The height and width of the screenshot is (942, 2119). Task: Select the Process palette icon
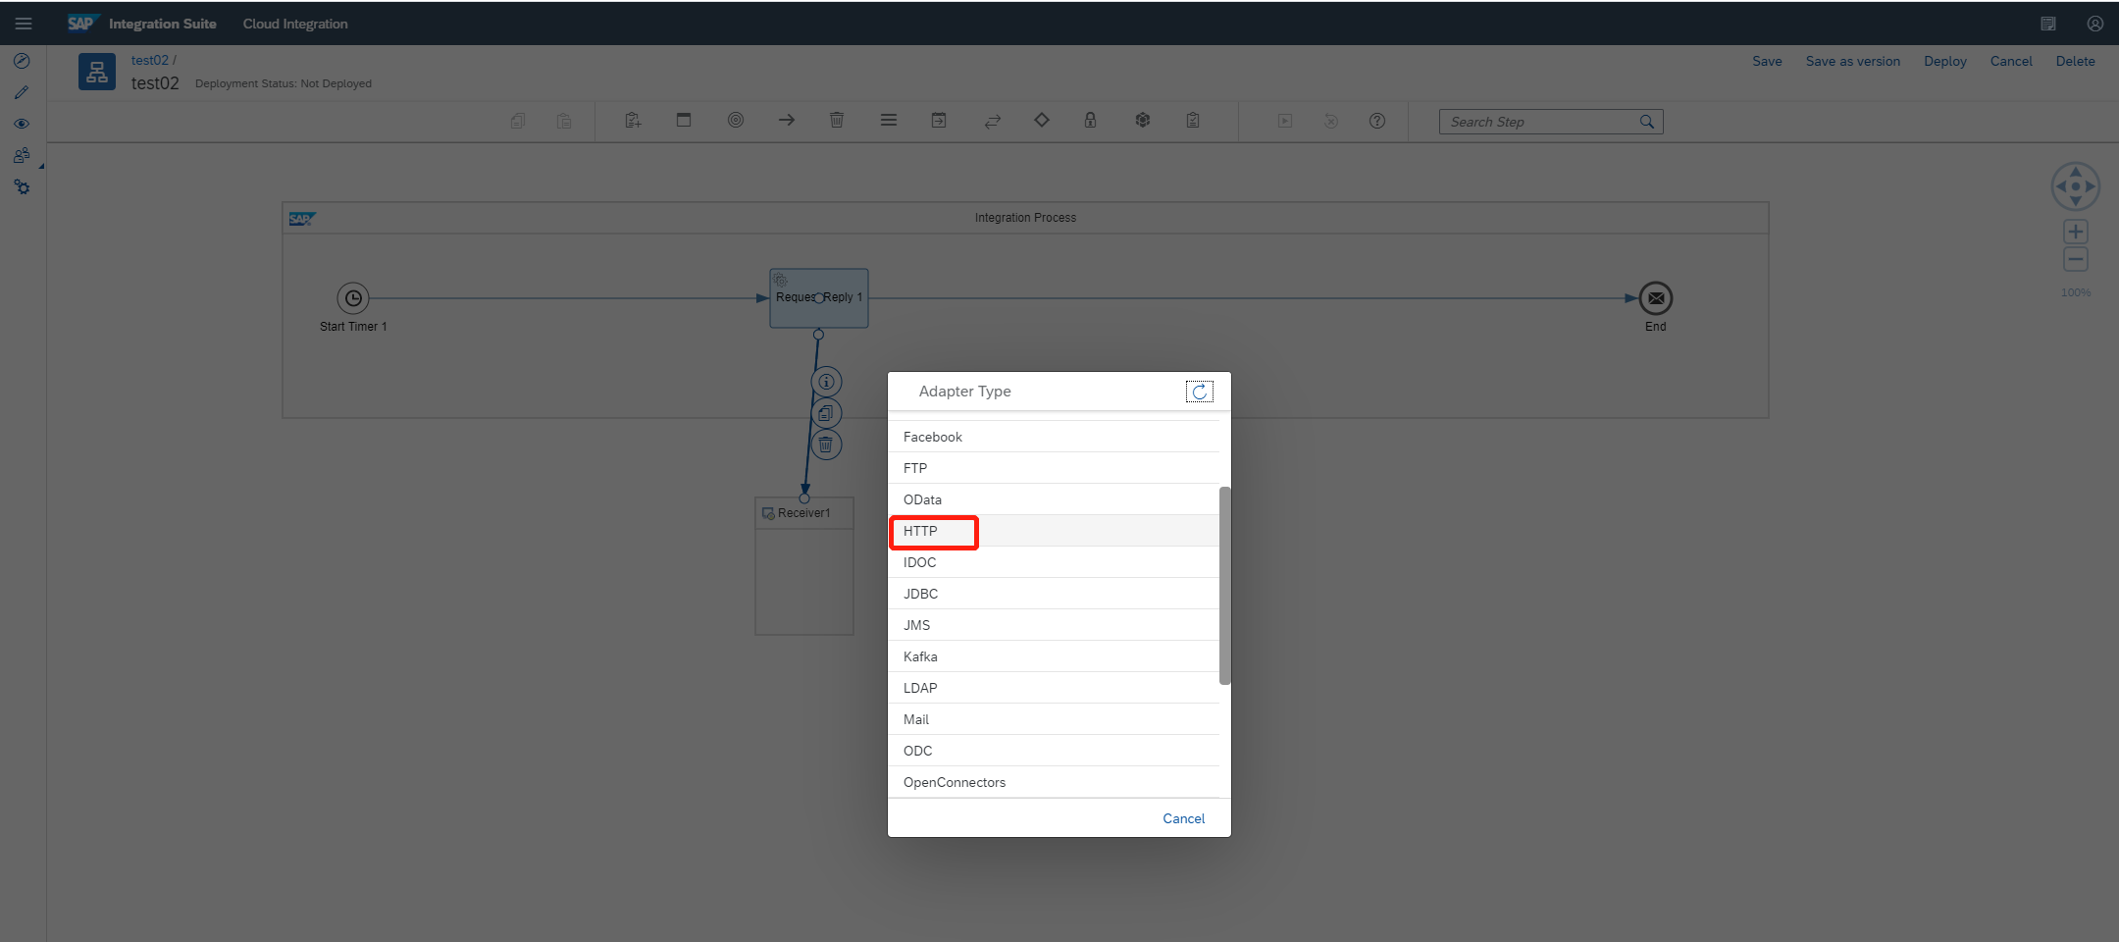[684, 120]
